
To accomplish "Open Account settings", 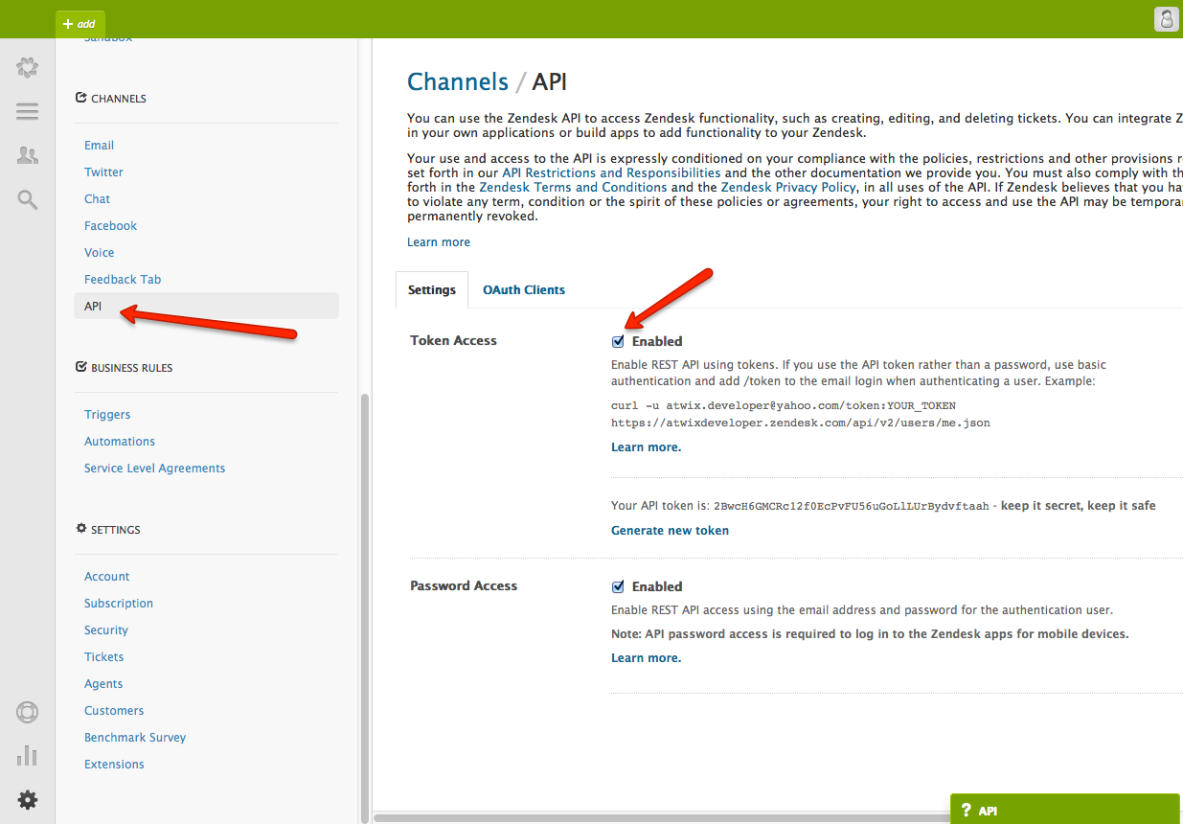I will 106,577.
